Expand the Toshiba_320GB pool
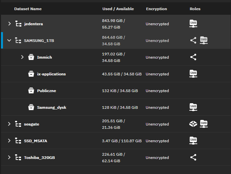Screen dimensions: 231x174 point(10,158)
